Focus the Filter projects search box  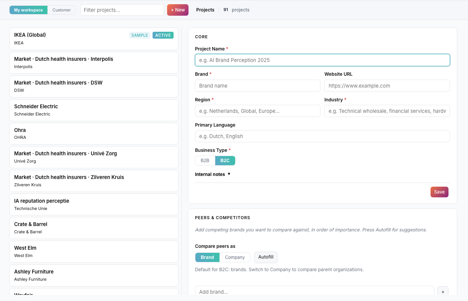point(122,10)
